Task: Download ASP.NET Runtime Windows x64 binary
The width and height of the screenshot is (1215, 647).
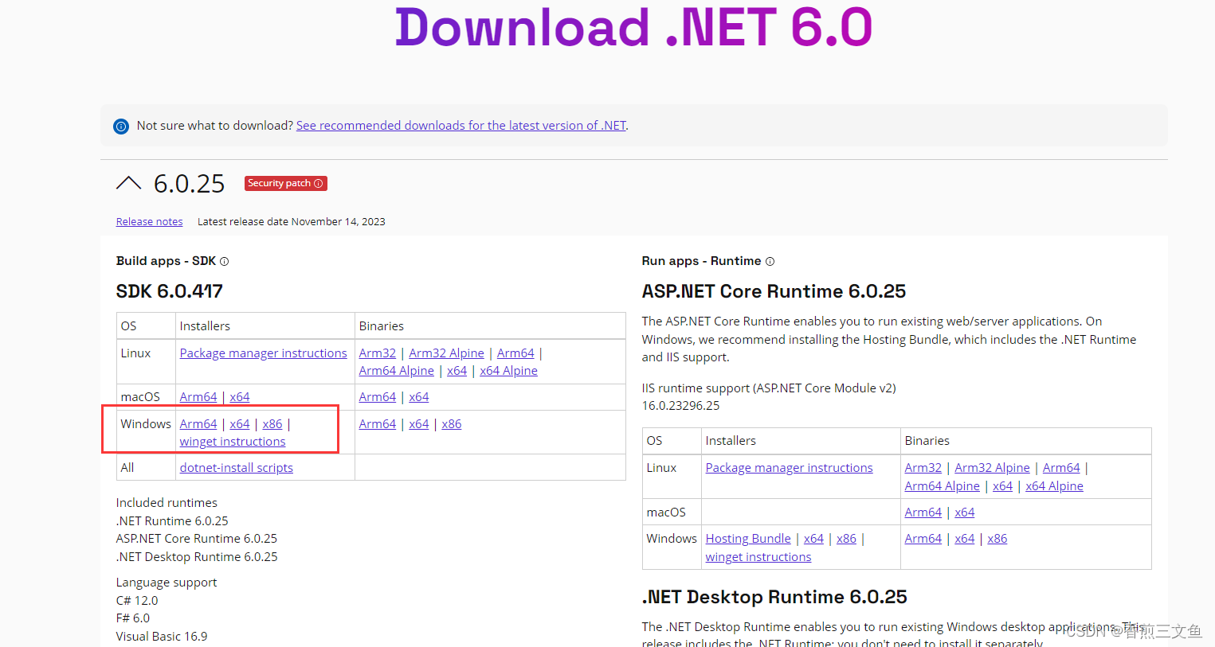Action: 965,539
